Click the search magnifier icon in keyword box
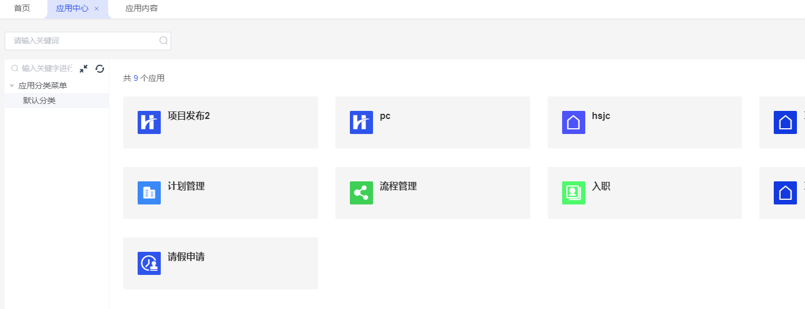 pos(164,40)
